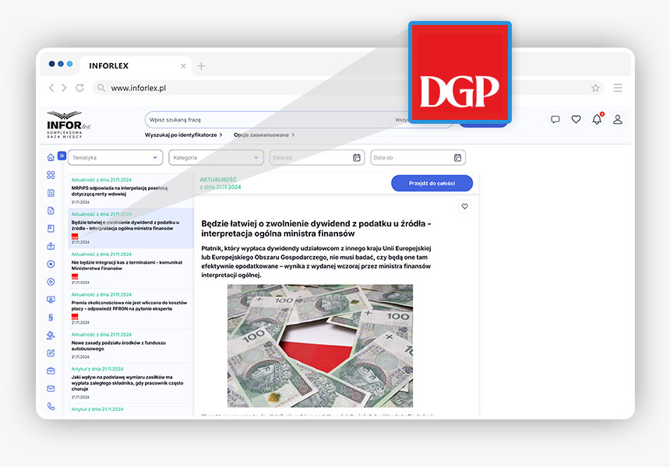Click the 'Przejdź do całości' button
The width and height of the screenshot is (670, 467).
[432, 183]
